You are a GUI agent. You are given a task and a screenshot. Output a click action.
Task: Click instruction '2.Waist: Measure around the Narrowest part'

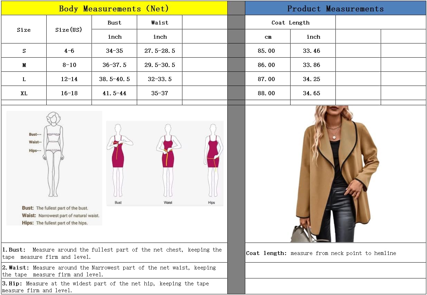tap(109, 271)
